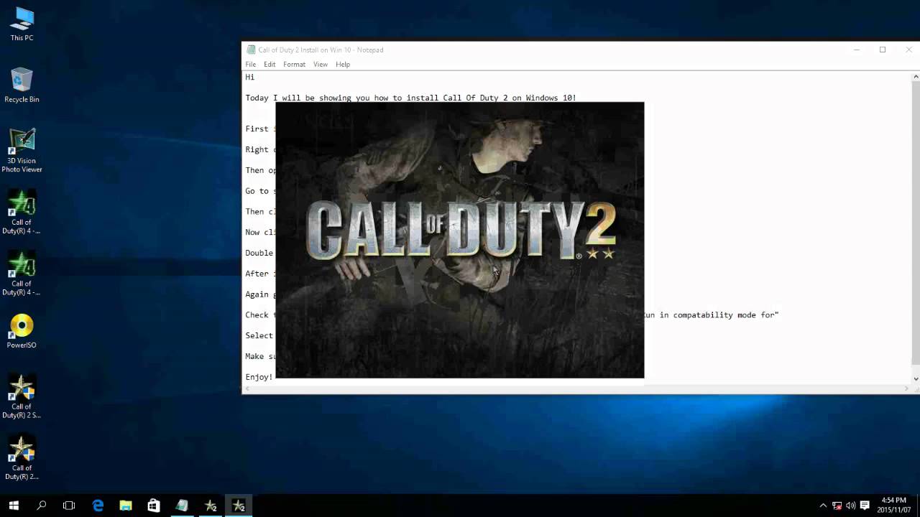This screenshot has width=920, height=517.
Task: Open the Notepad Format menu
Action: pyautogui.click(x=294, y=65)
